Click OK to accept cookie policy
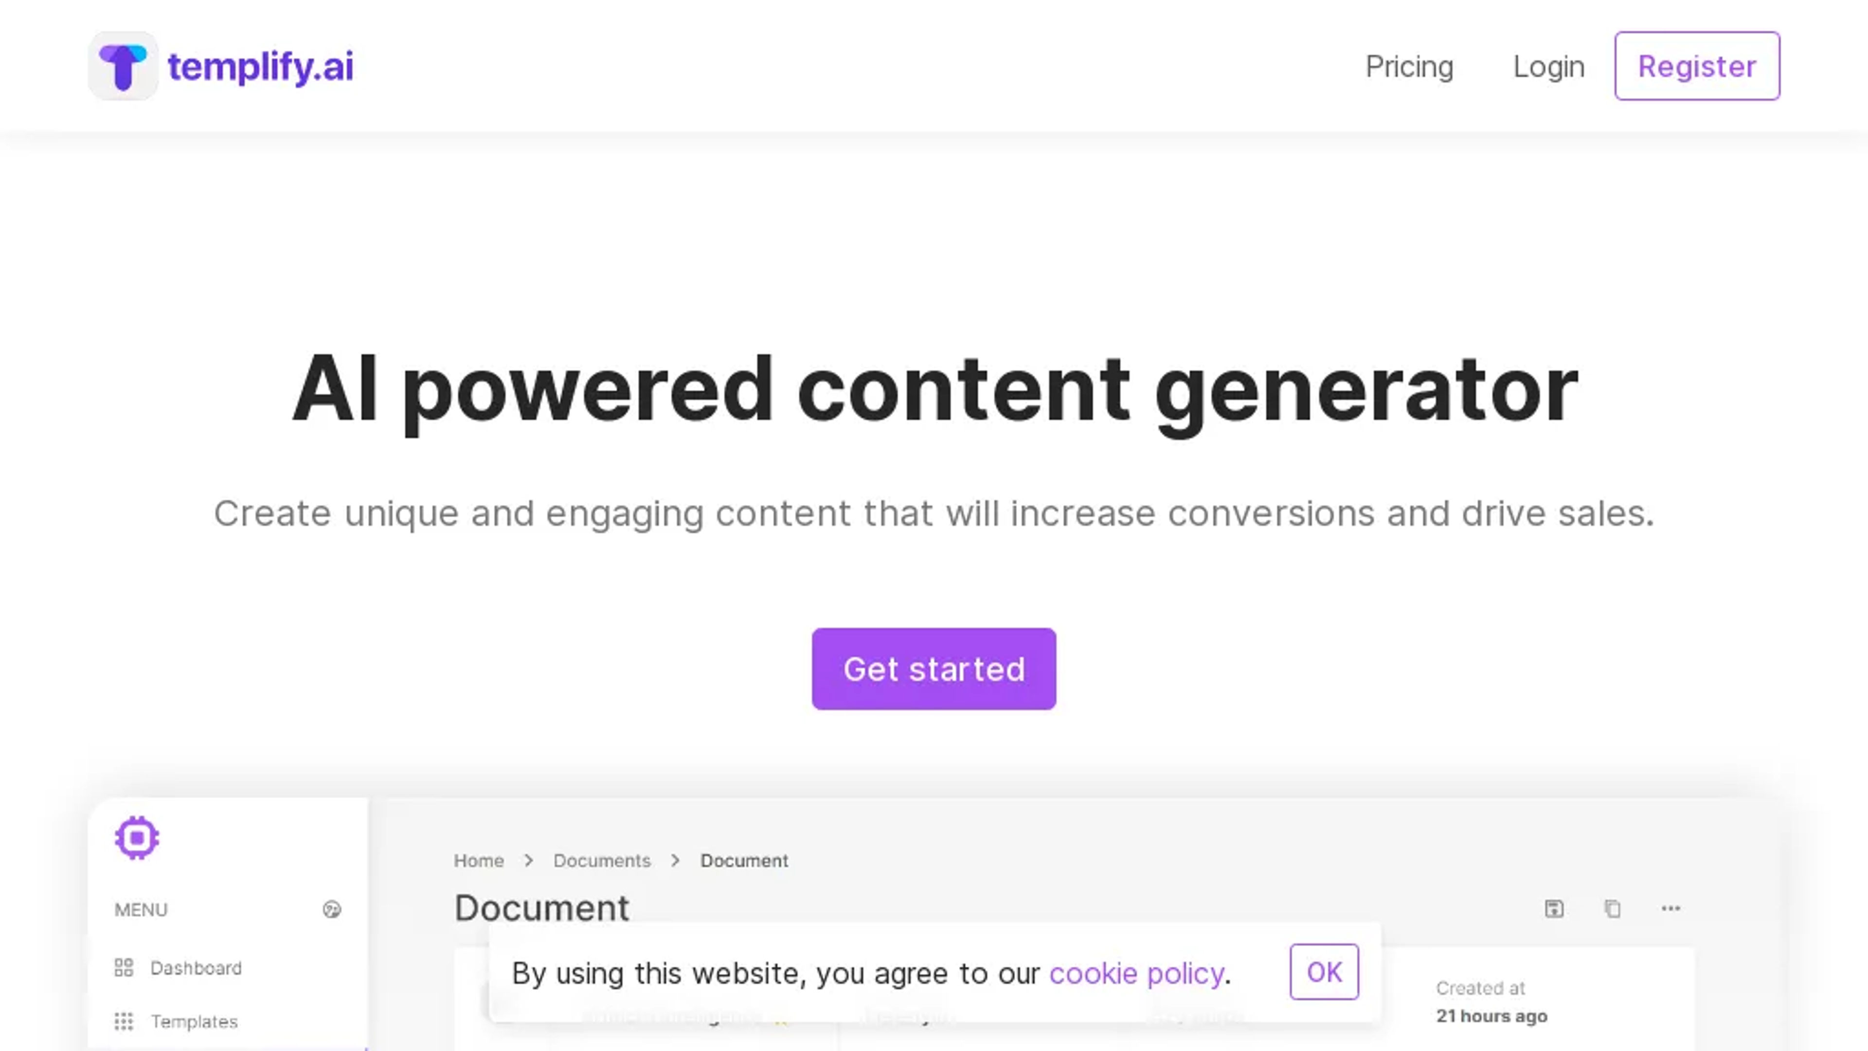Image resolution: width=1868 pixels, height=1051 pixels. (1325, 971)
